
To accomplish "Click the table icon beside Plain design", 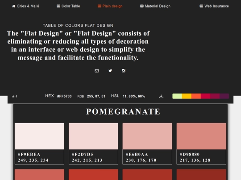I will [100, 6].
